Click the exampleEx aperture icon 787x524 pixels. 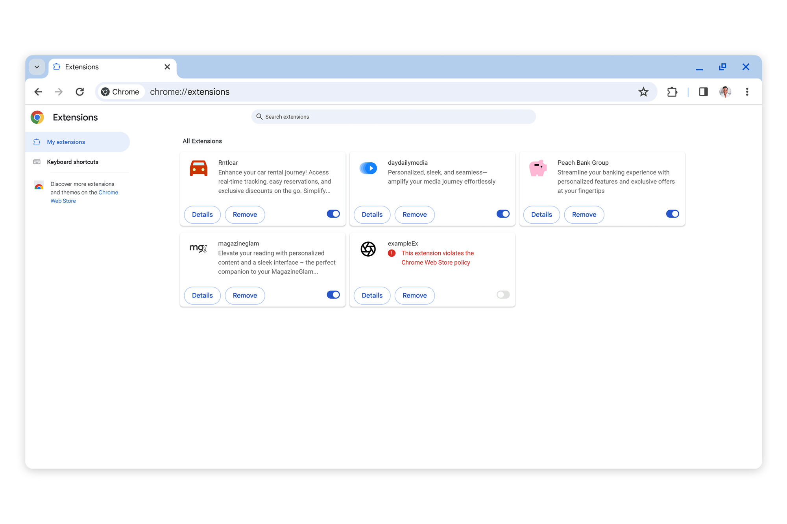pyautogui.click(x=368, y=249)
